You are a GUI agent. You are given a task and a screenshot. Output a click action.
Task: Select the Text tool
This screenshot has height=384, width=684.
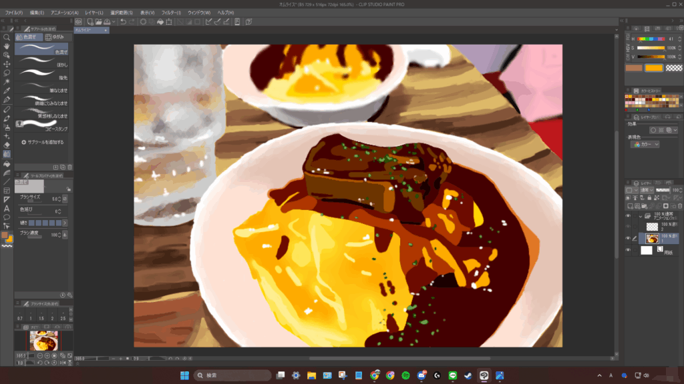click(7, 207)
